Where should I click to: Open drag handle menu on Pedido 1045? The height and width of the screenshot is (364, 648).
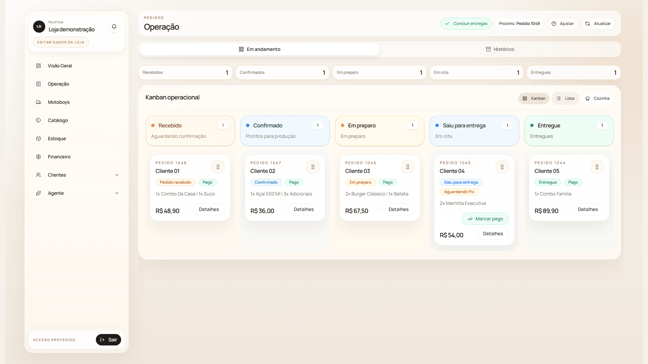click(502, 167)
